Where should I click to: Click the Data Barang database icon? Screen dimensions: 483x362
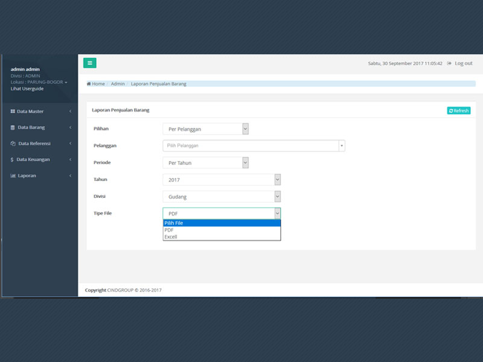(x=13, y=127)
